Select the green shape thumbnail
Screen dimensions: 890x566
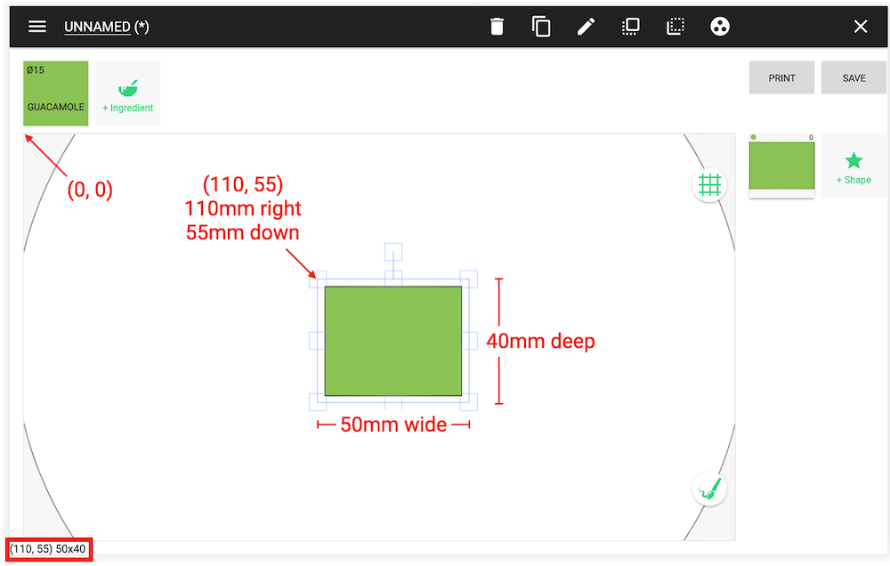(781, 166)
